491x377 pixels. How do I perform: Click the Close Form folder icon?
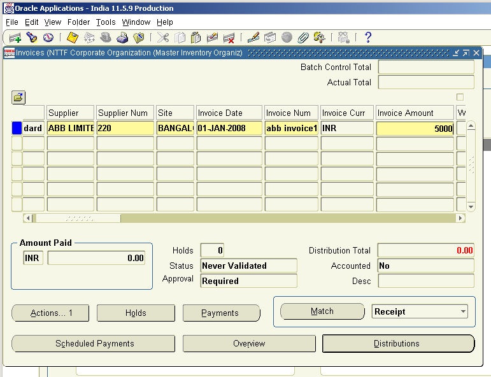139,38
